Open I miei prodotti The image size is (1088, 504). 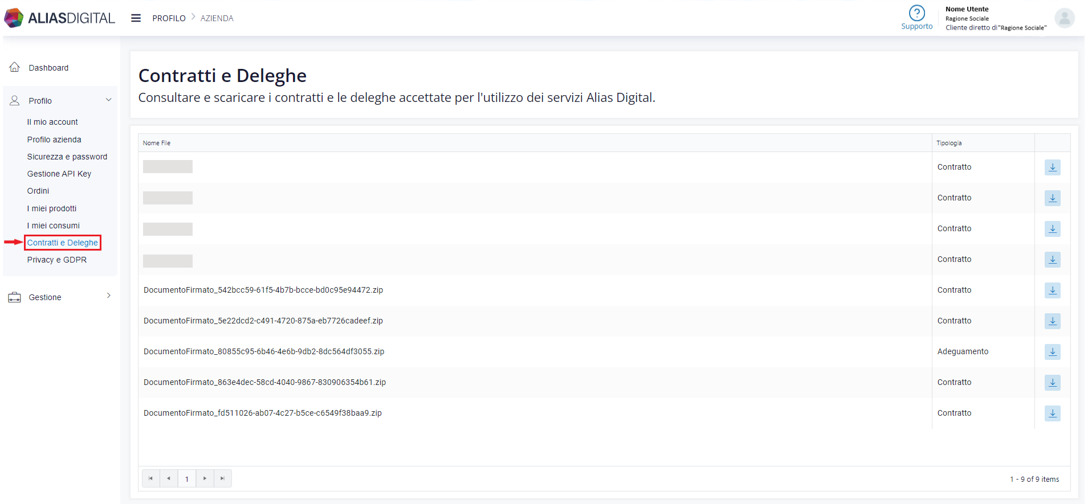pos(52,208)
